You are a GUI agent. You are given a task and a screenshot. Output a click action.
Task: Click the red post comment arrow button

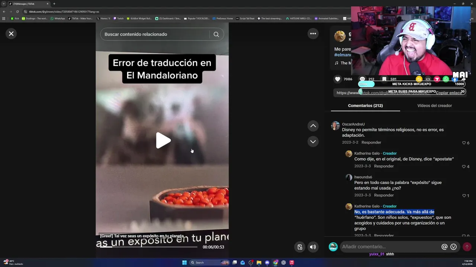[x=467, y=247]
